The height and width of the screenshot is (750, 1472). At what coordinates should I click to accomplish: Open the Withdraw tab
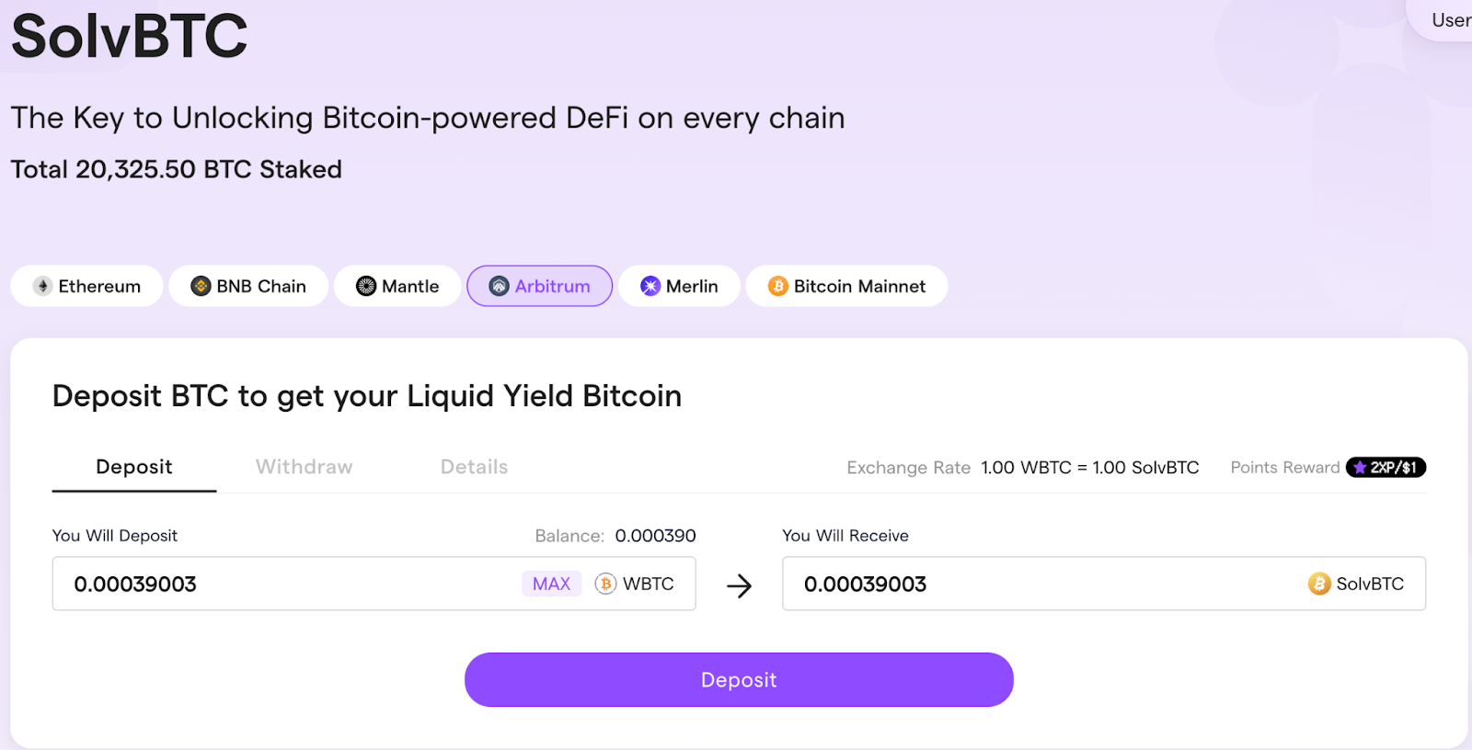304,467
